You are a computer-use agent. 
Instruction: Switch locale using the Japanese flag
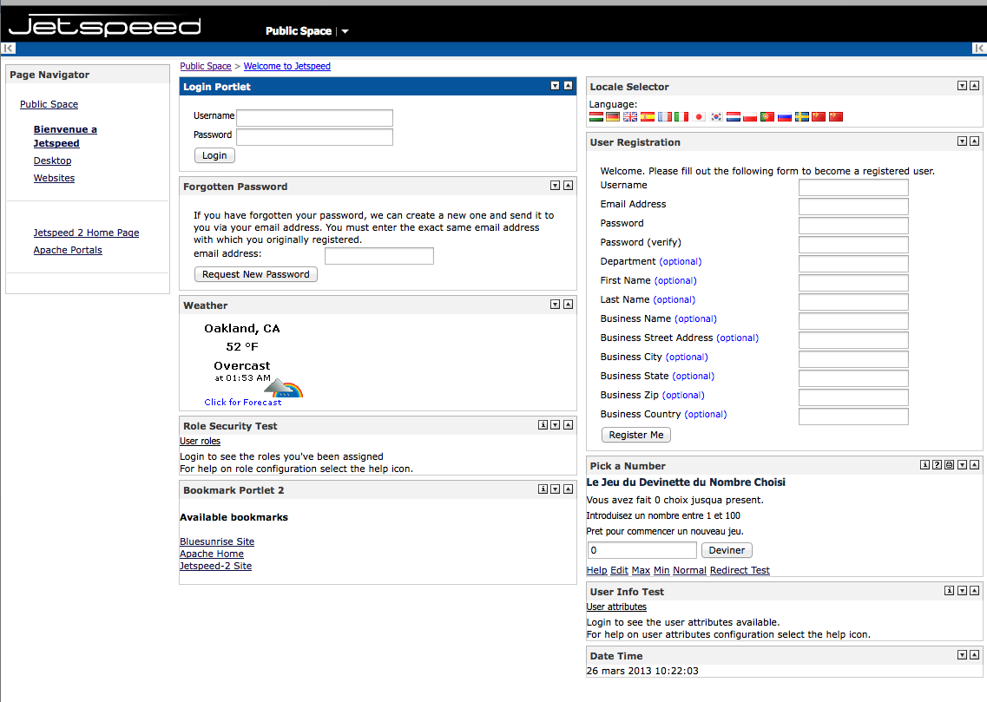[699, 117]
